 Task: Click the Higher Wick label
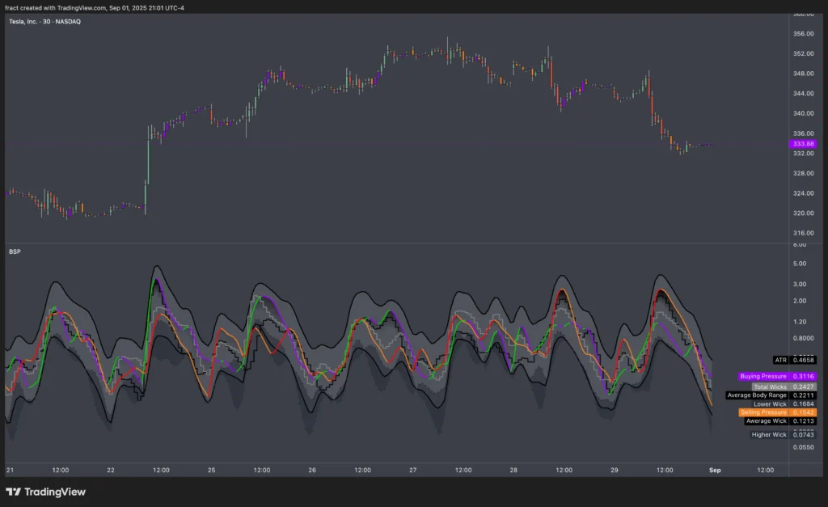click(x=768, y=435)
